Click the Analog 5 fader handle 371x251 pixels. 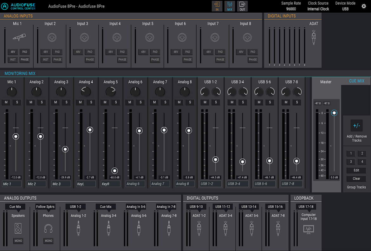coord(114,171)
